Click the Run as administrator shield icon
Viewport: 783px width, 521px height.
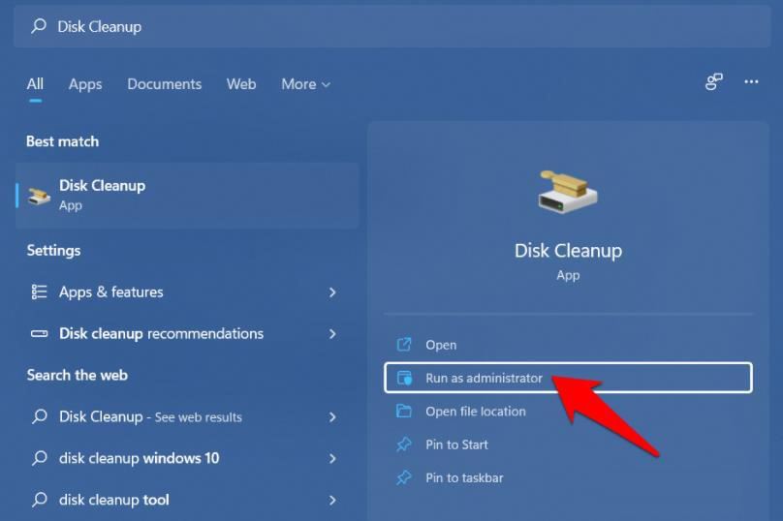point(404,378)
